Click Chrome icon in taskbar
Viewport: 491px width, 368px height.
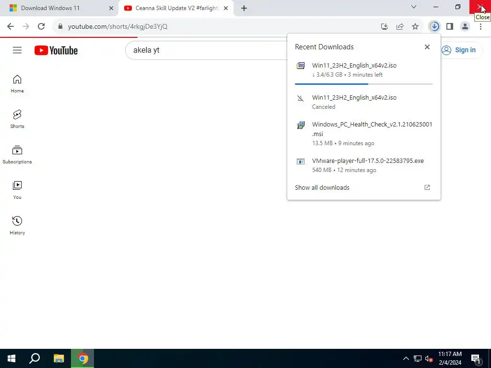(82, 358)
